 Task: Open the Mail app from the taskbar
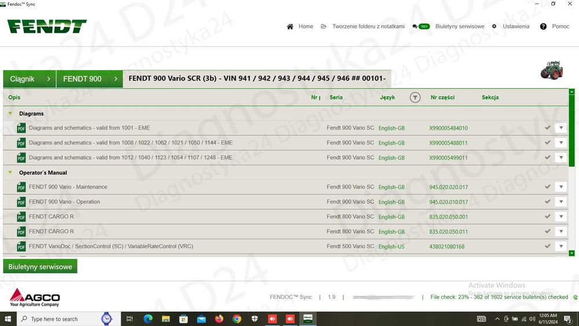(x=201, y=318)
